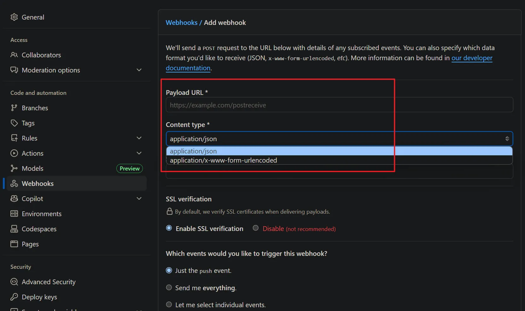
Task: Select Enable SSL verification radio button
Action: [x=169, y=228]
